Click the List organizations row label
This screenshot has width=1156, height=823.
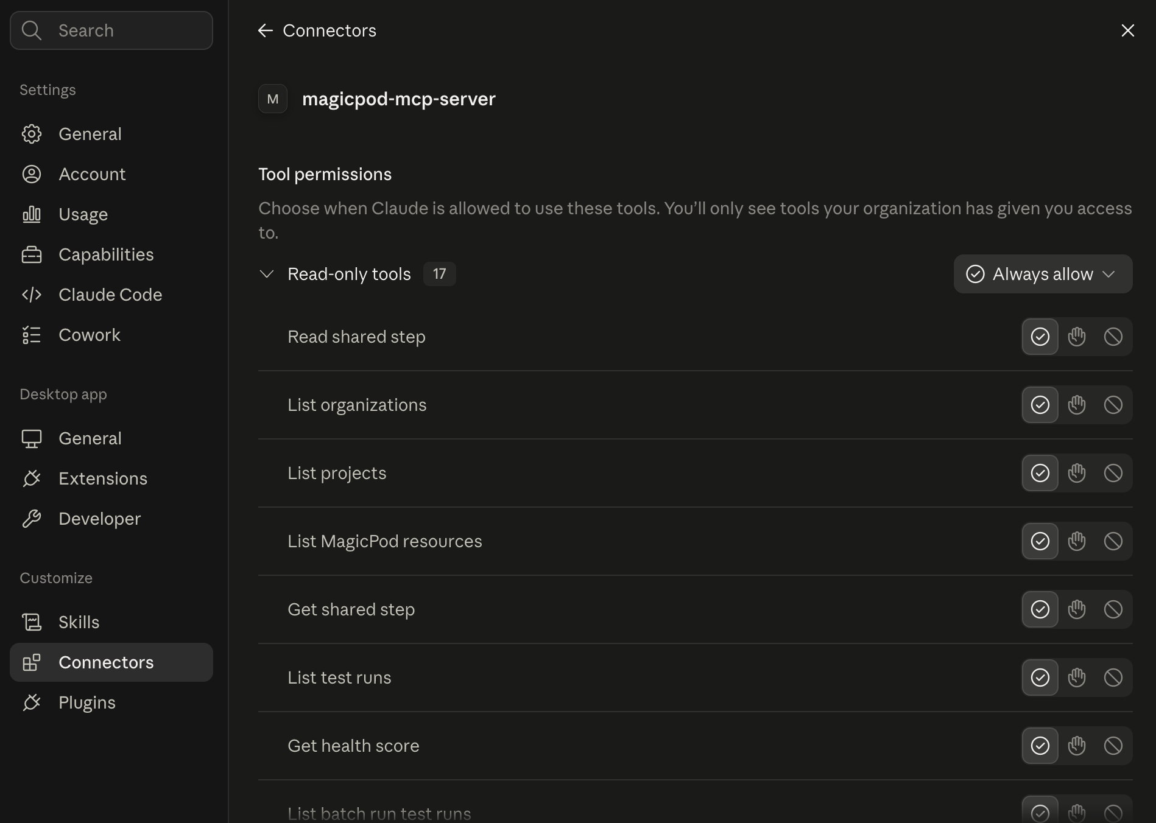point(357,405)
